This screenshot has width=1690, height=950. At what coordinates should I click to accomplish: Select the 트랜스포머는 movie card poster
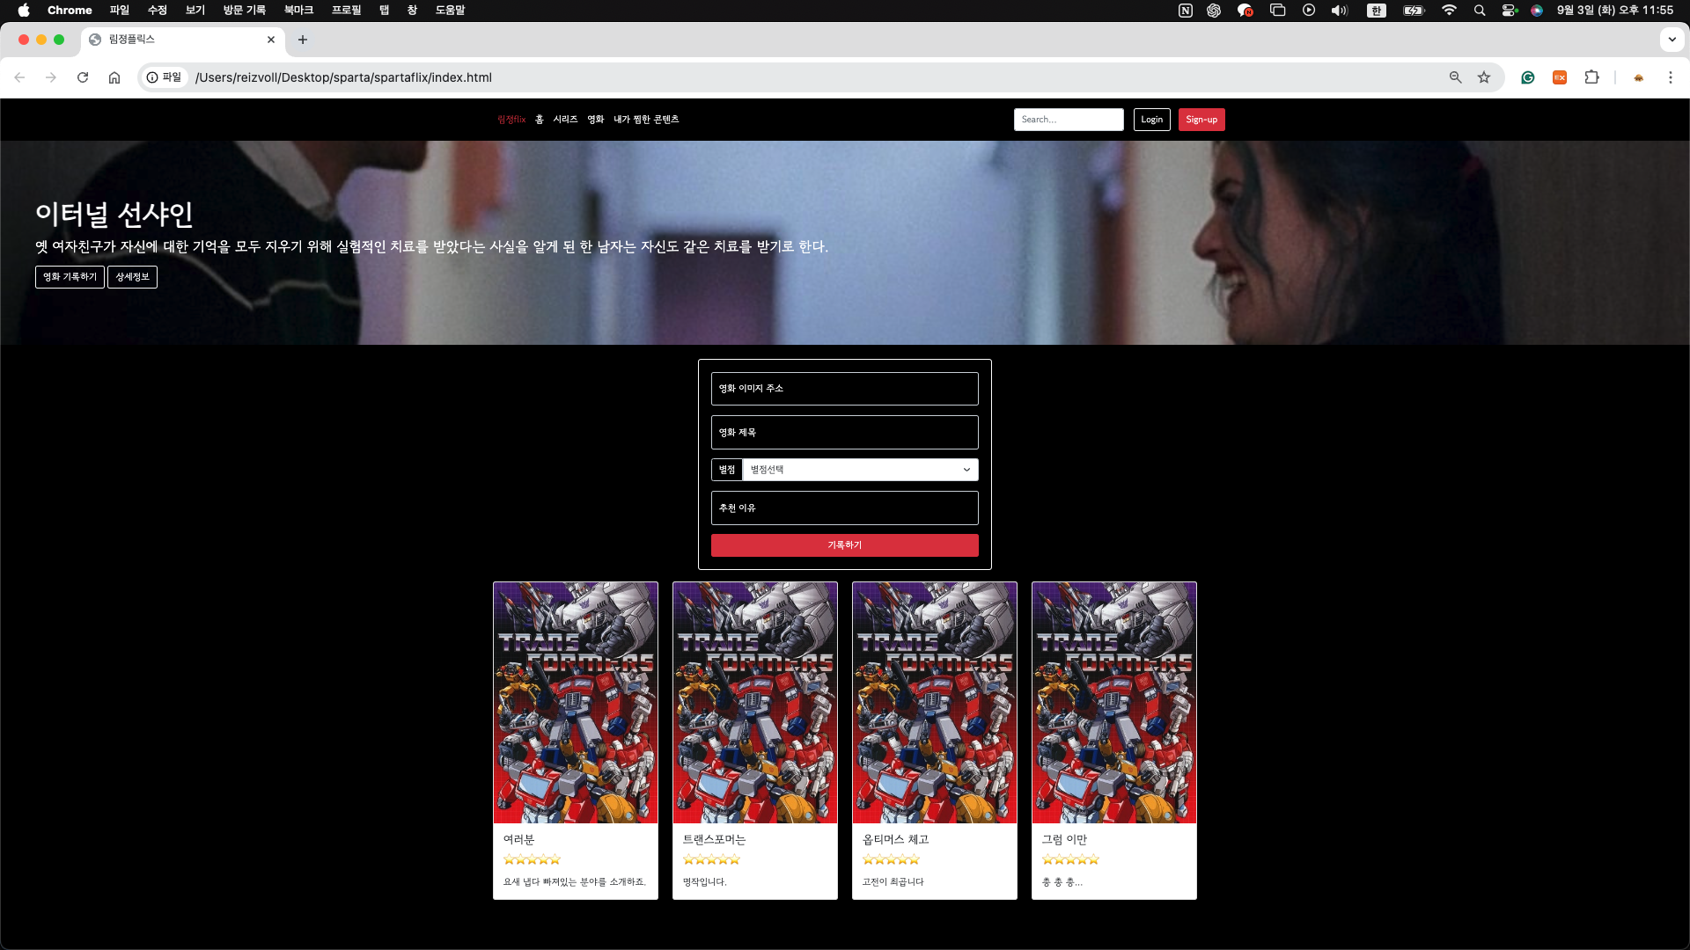click(754, 702)
